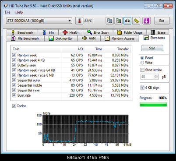
Task: Switch to the Erase tab
Action: pyautogui.click(x=158, y=32)
